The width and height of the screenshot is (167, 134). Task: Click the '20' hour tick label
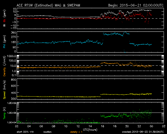click(127, 126)
